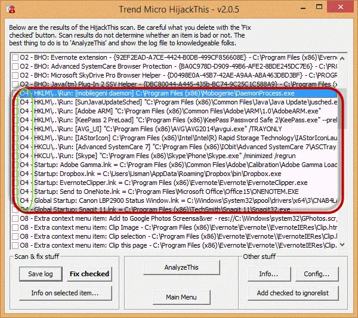Screen dimensions: 358x318
Task: Check the O8 Clip this page entry checkbox
Action: pos(16,245)
